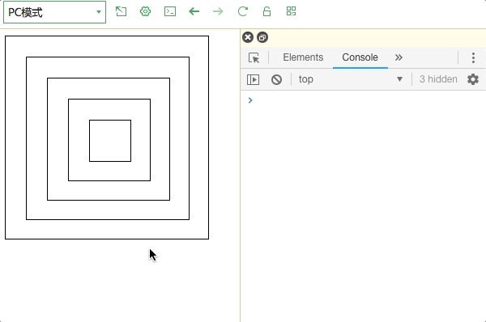486x322 pixels.
Task: Open the QR code icon
Action: tap(291, 11)
